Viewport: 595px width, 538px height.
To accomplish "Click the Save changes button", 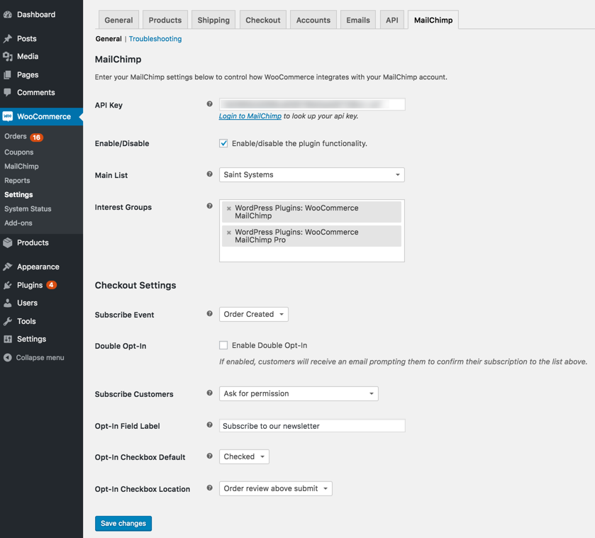I will [123, 523].
